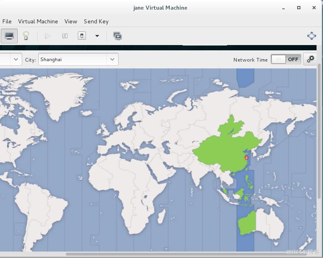The image size is (323, 258).
Task: Expand shutdown options dropdown arrow
Action: point(97,36)
